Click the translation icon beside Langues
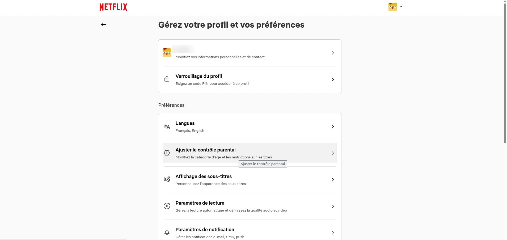 [x=167, y=127]
